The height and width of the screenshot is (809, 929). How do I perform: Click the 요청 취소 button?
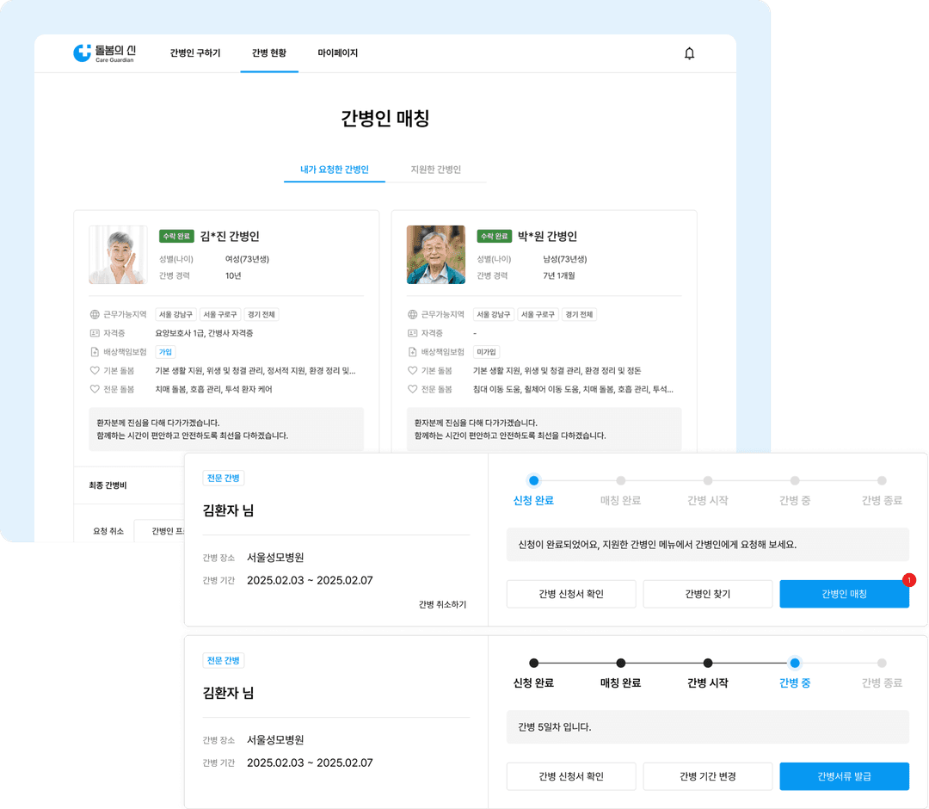[108, 531]
